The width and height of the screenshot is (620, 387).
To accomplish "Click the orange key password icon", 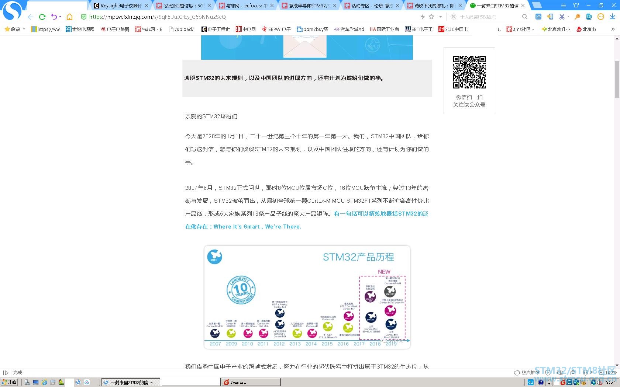I will [x=578, y=17].
